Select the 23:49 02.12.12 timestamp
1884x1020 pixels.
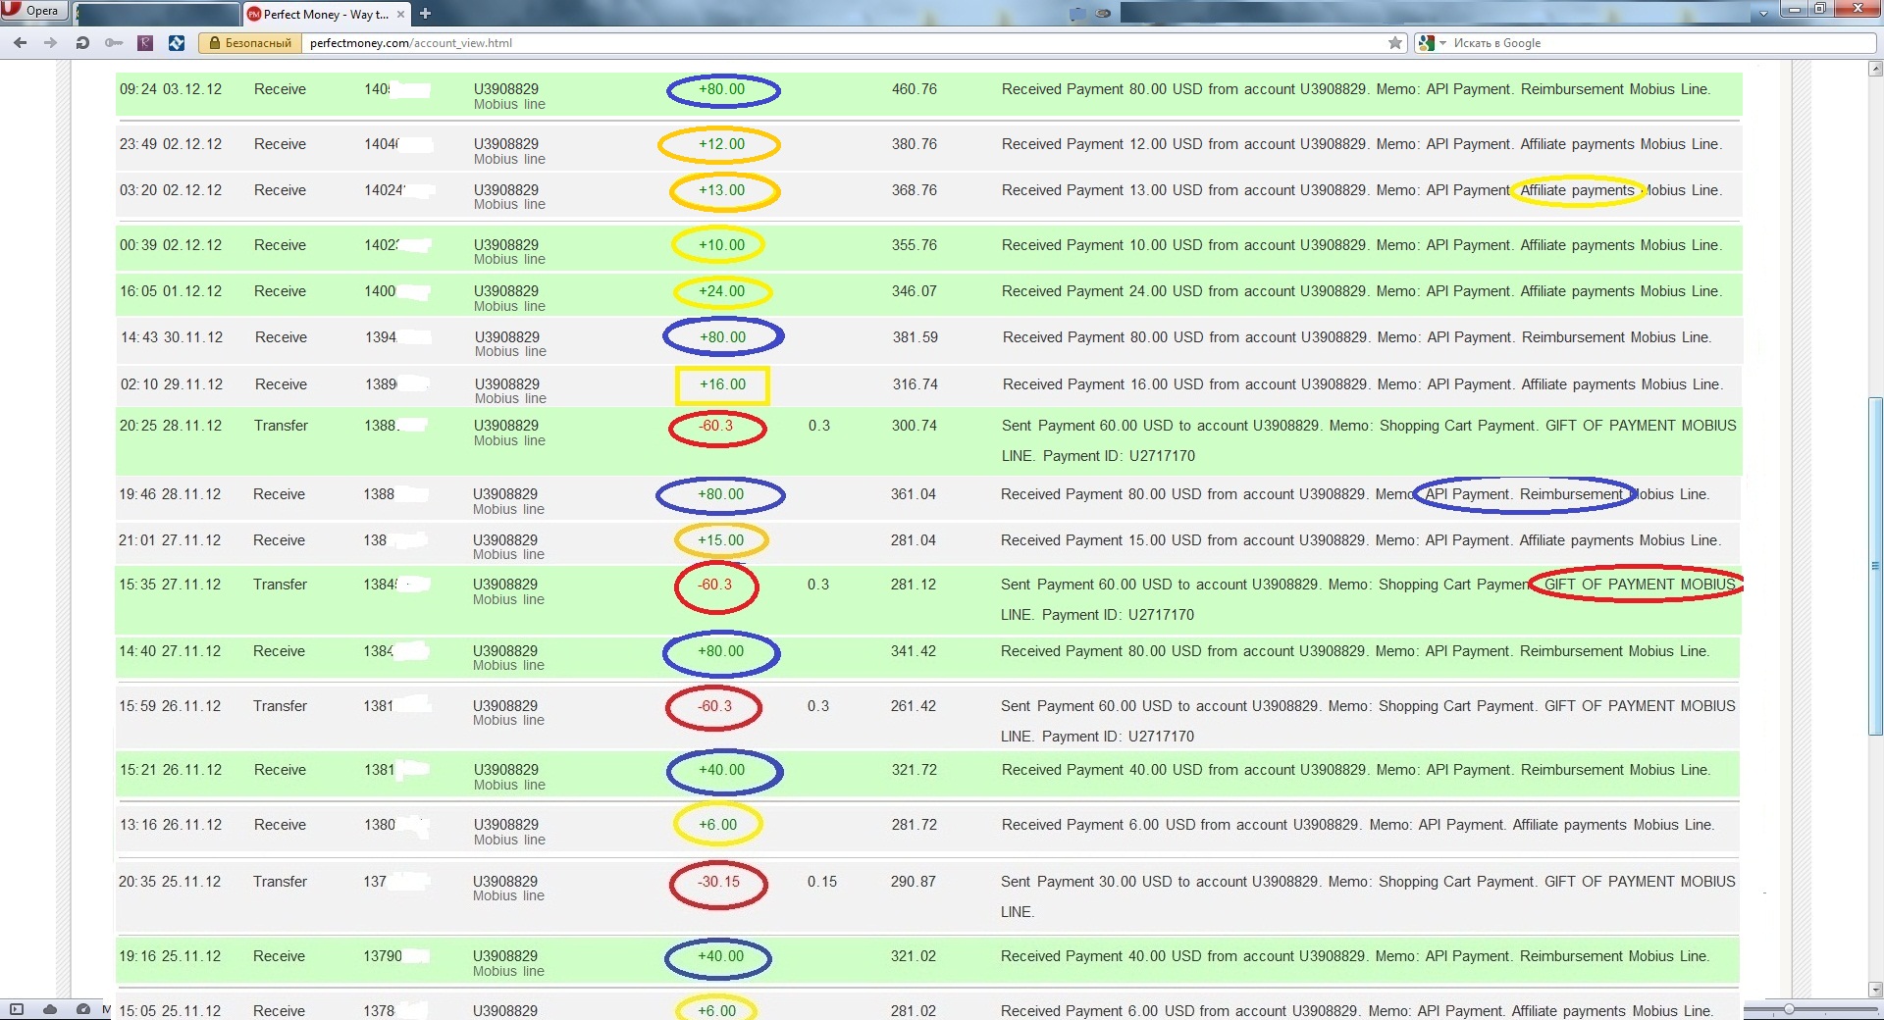click(171, 144)
